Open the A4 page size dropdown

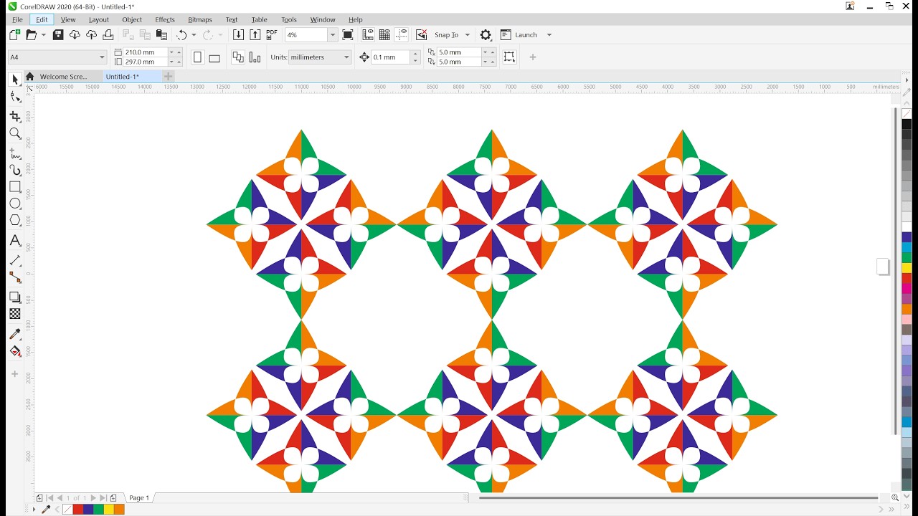click(102, 57)
